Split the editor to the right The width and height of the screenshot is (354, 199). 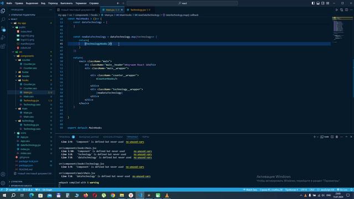click(x=346, y=10)
